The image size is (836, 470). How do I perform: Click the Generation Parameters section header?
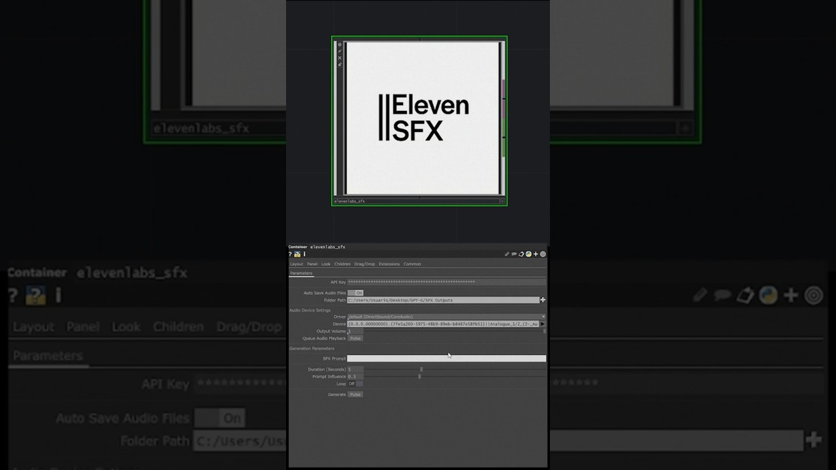[x=312, y=349]
